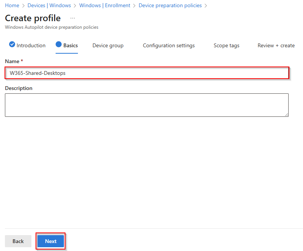Click the Introduction step checkmark icon

(x=12, y=45)
